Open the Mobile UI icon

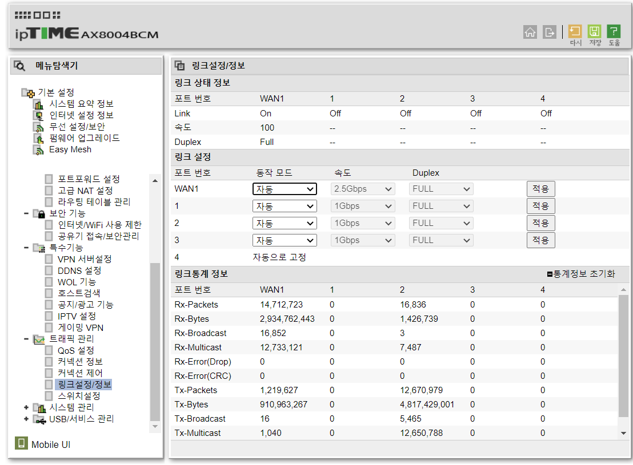(x=21, y=443)
